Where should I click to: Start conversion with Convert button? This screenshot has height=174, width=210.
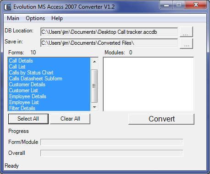(161, 119)
